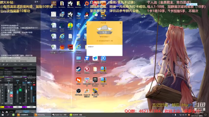Mute the Input 1 mixer channel
Image resolution: width=209 pixels, height=117 pixels.
pos(11,87)
